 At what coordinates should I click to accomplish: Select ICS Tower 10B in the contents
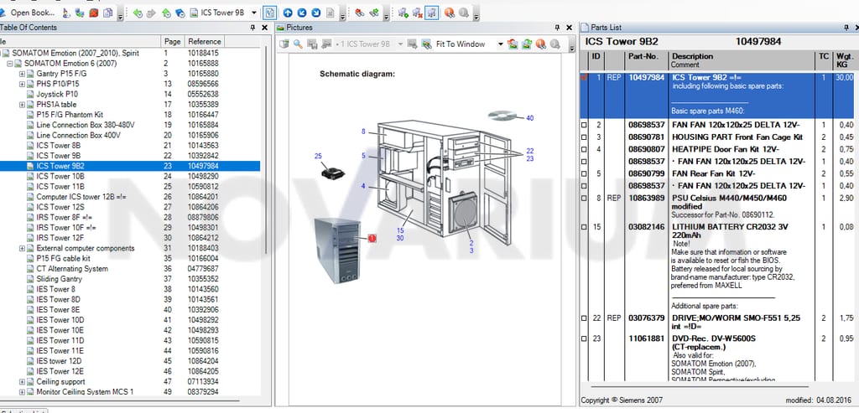[x=60, y=176]
